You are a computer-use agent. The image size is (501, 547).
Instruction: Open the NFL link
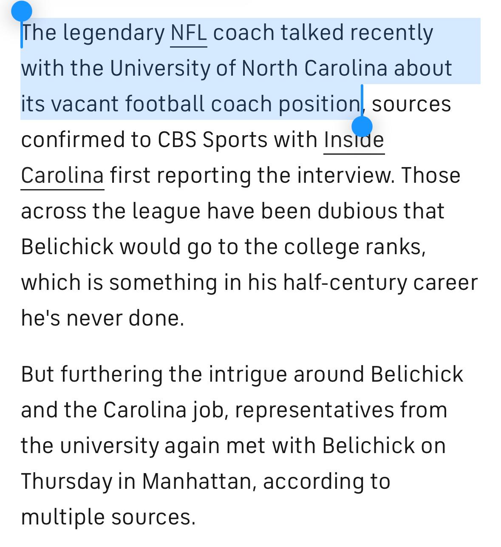[189, 33]
